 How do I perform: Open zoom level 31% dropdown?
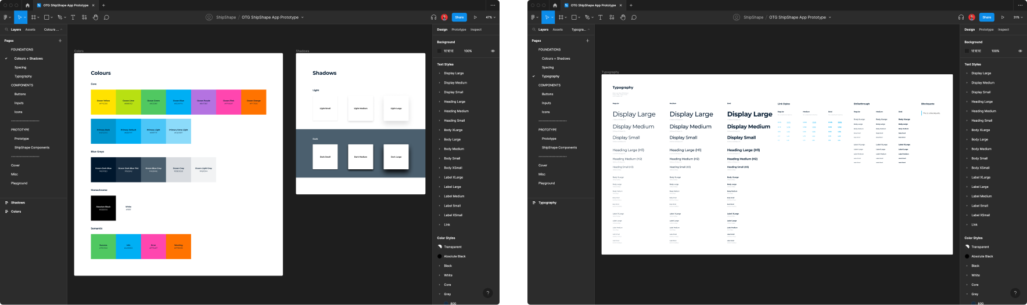pyautogui.click(x=1018, y=17)
